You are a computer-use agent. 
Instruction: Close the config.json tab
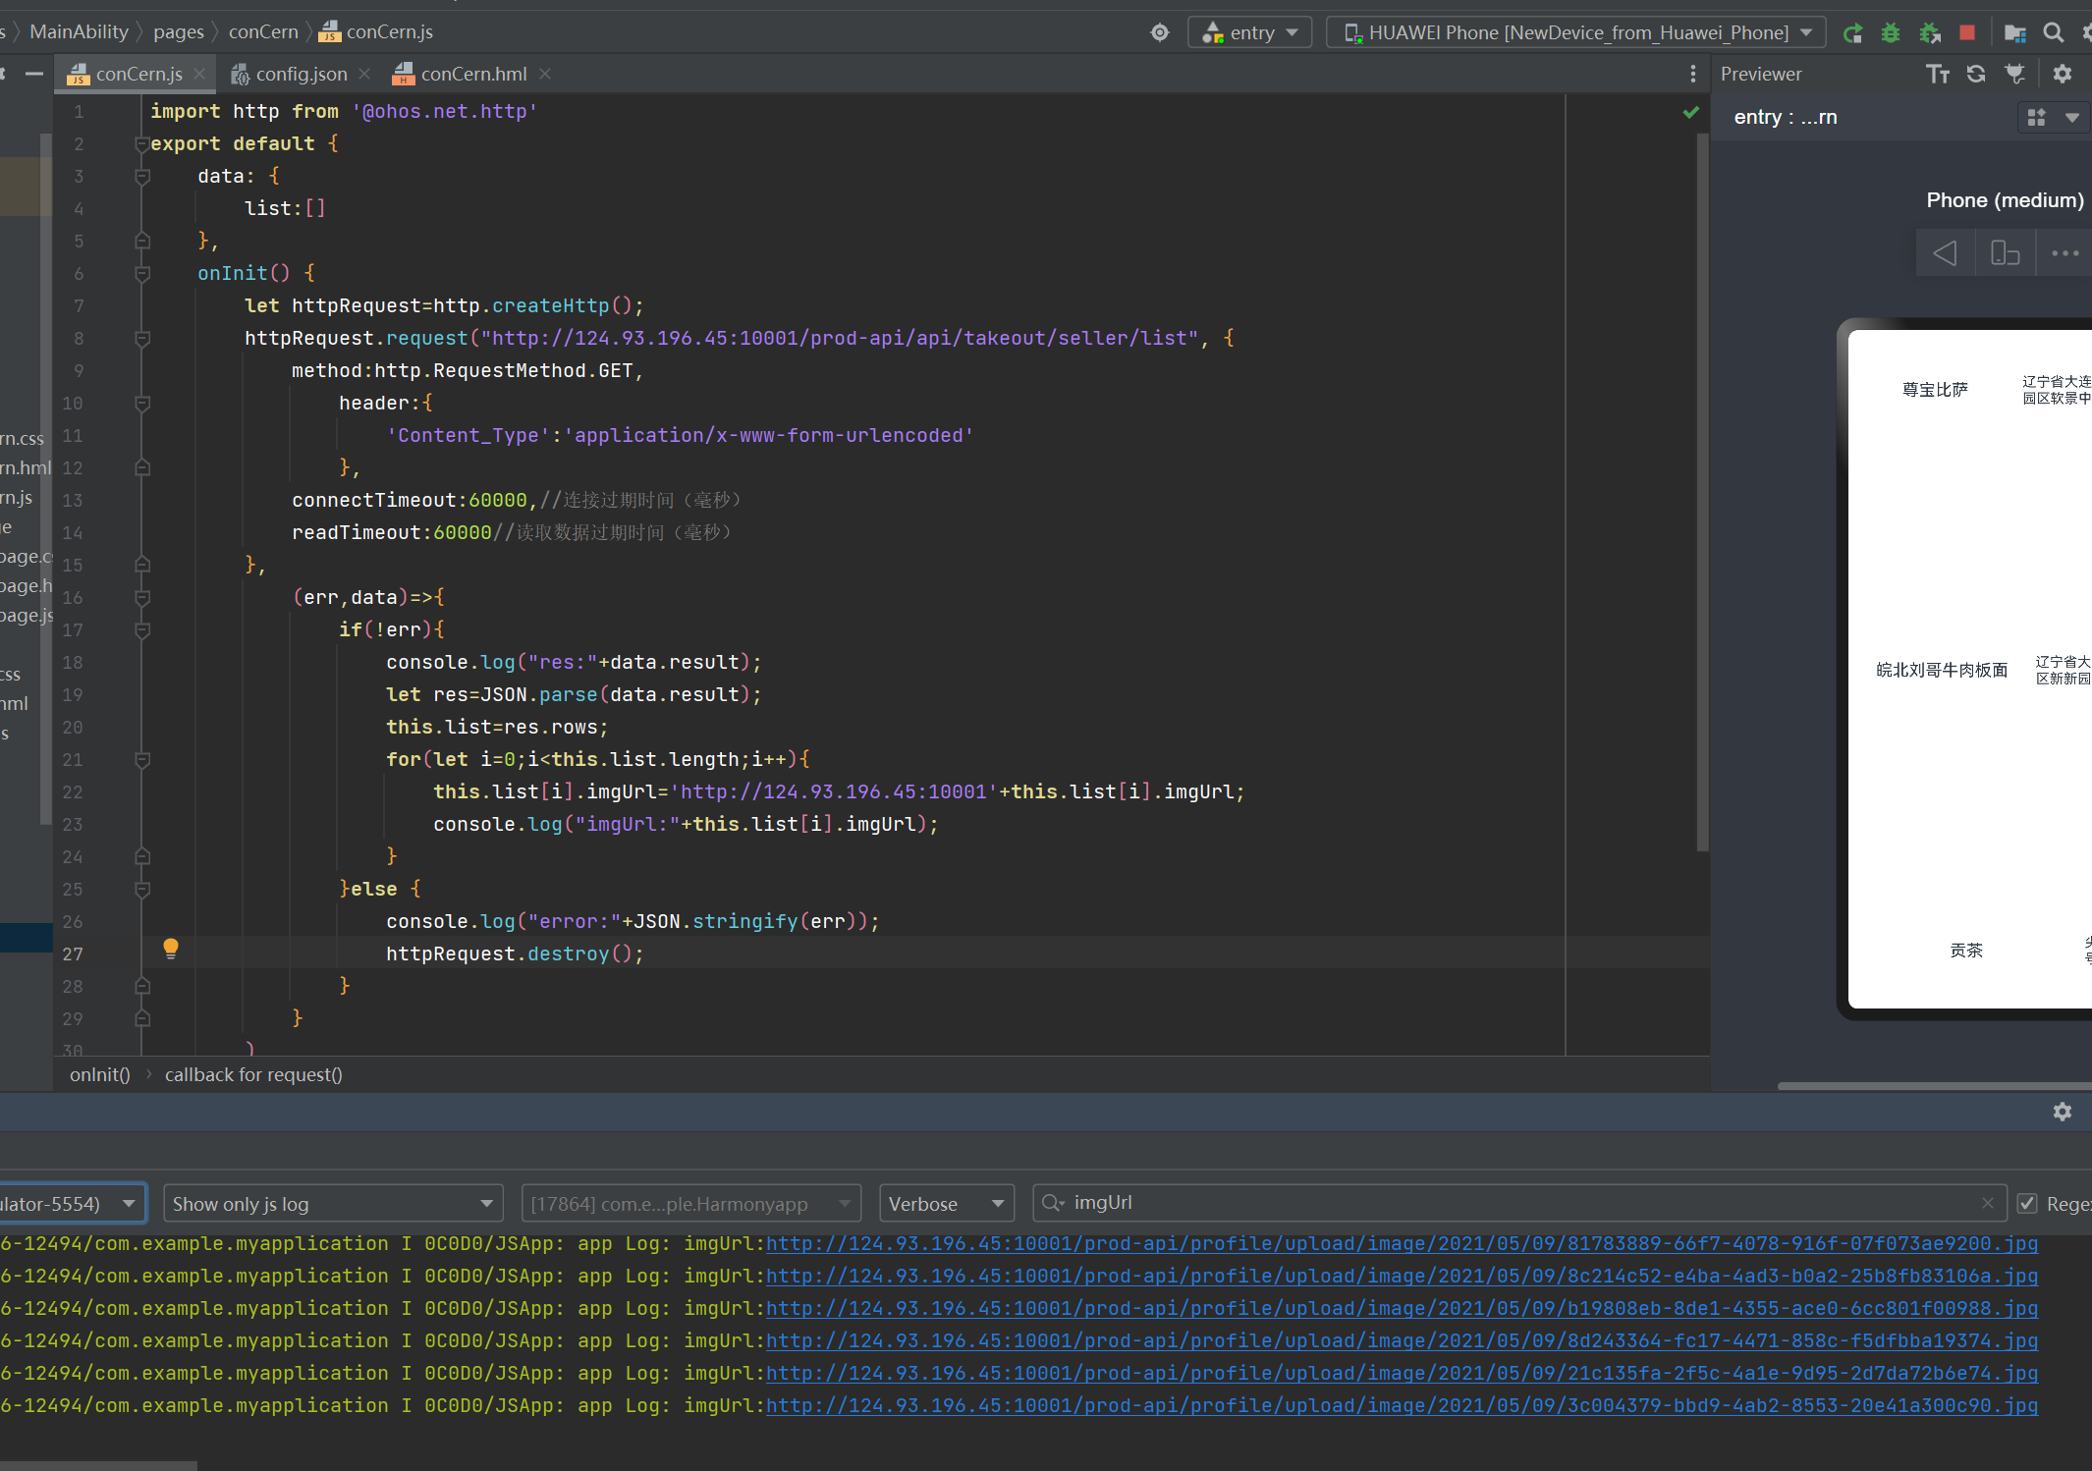click(x=364, y=74)
